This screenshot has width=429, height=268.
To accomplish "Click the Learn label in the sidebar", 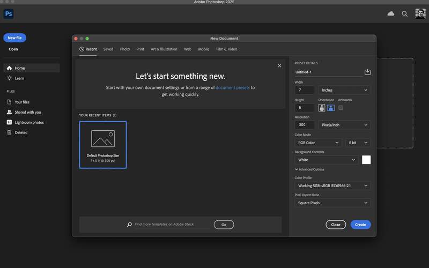I will [19, 78].
